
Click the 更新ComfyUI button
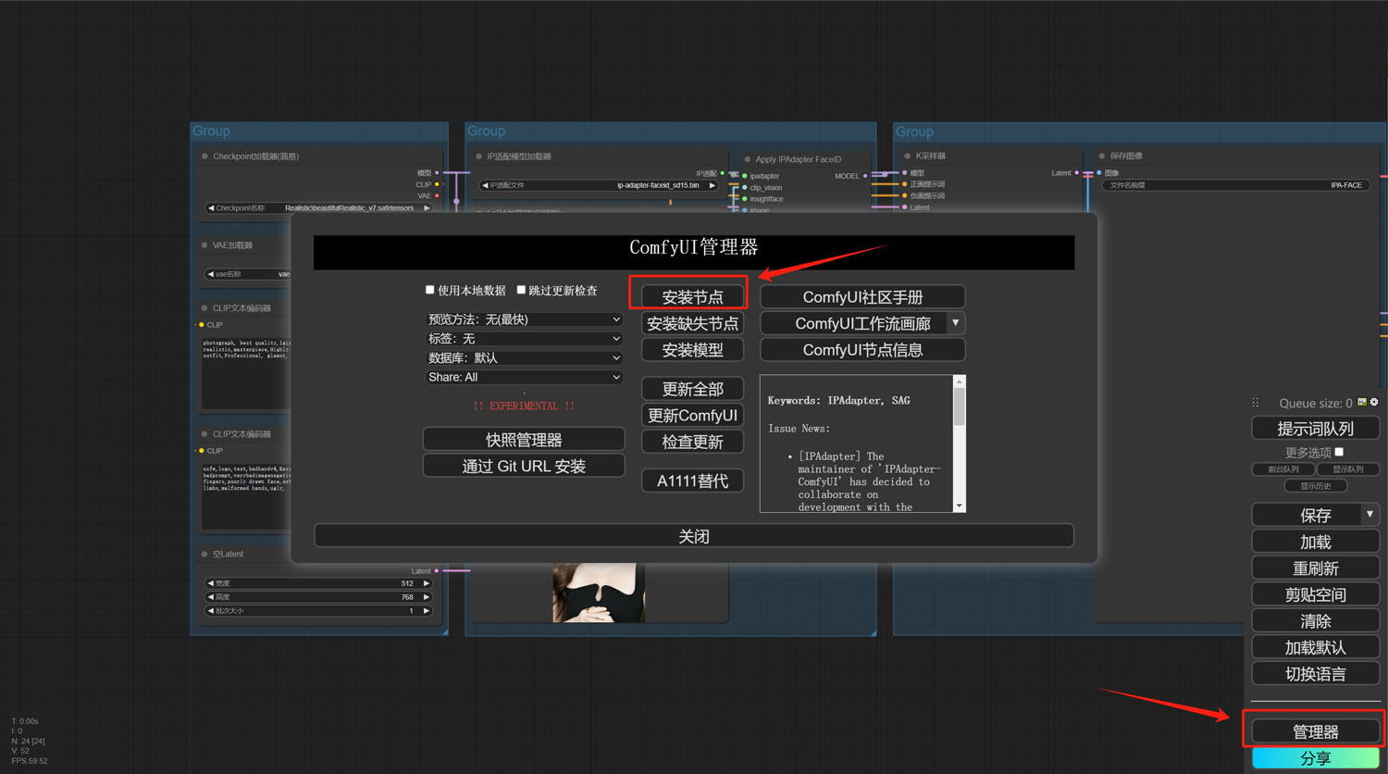(x=692, y=415)
